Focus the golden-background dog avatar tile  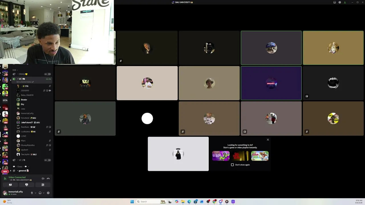click(x=333, y=48)
